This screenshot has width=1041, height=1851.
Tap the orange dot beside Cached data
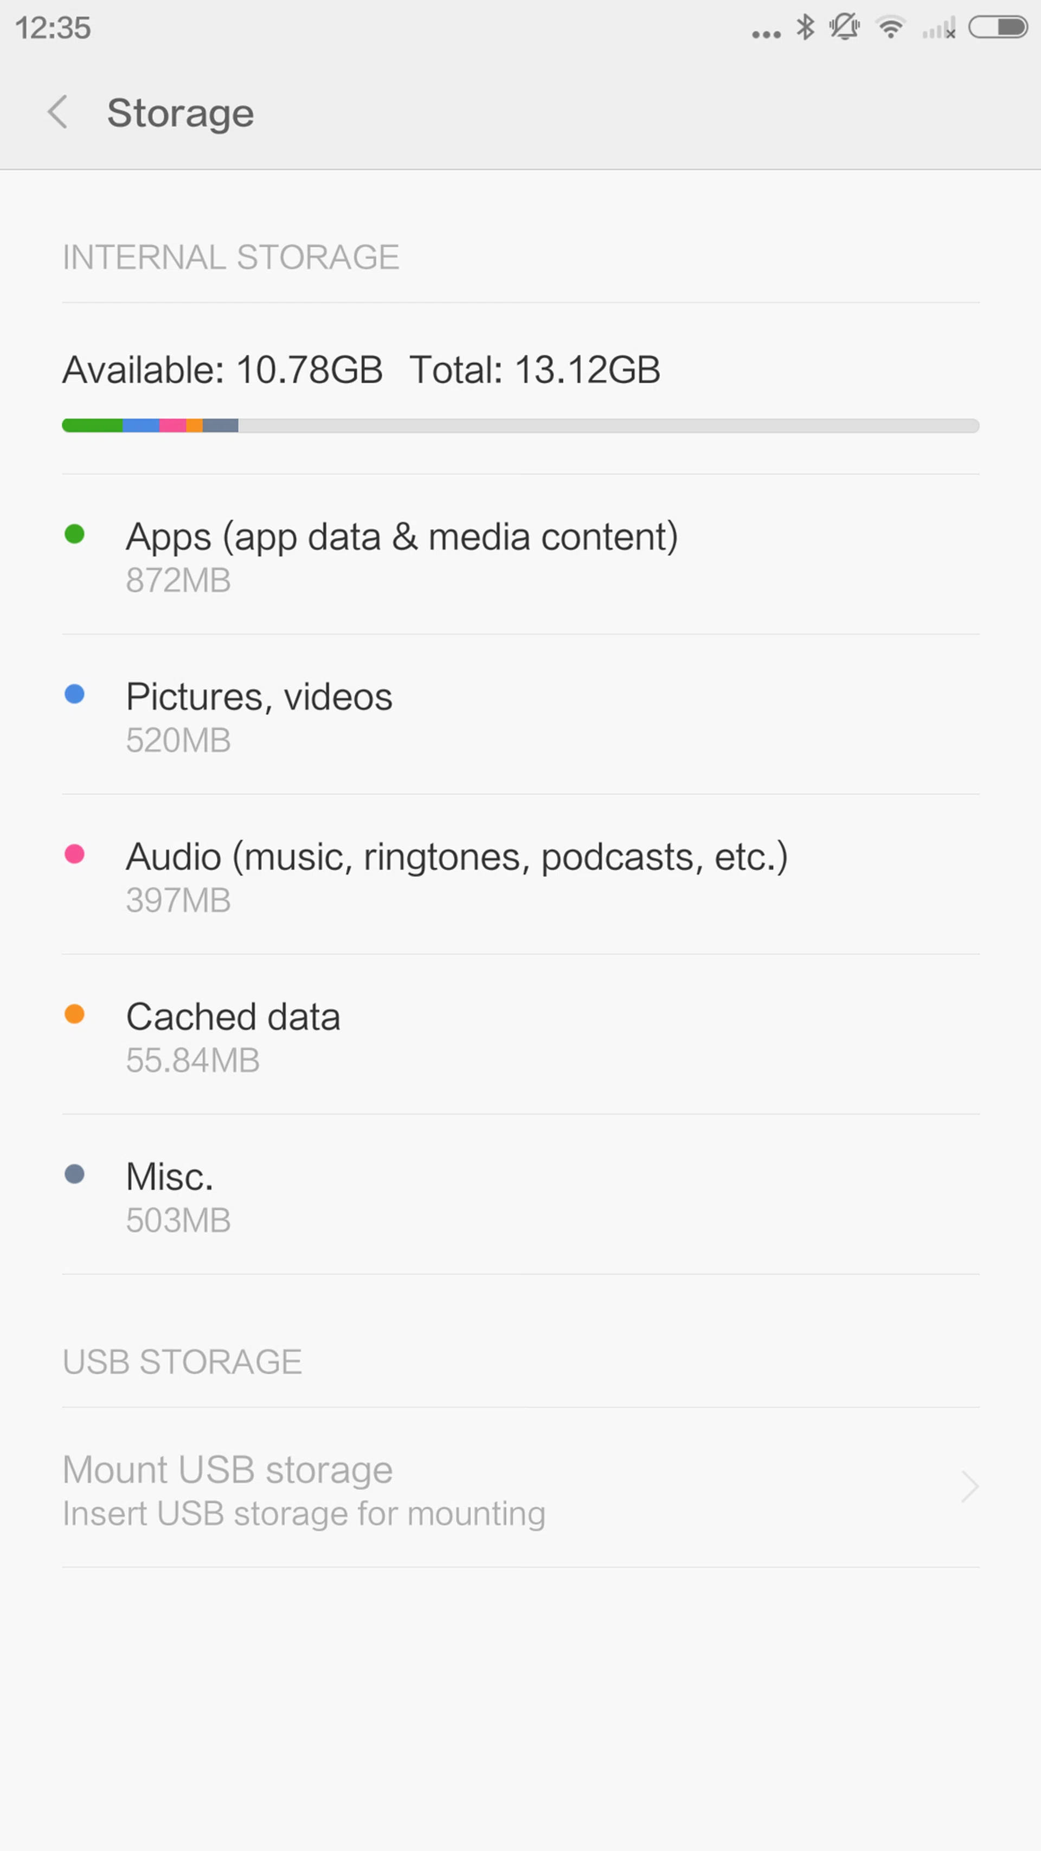(x=75, y=1014)
